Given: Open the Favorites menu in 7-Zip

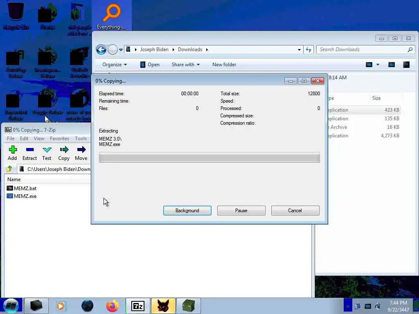Looking at the screenshot, I should pyautogui.click(x=59, y=138).
